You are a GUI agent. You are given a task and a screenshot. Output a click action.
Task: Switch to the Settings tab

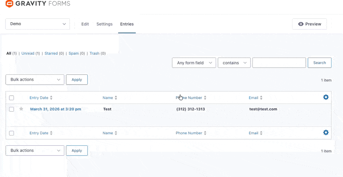tap(105, 24)
